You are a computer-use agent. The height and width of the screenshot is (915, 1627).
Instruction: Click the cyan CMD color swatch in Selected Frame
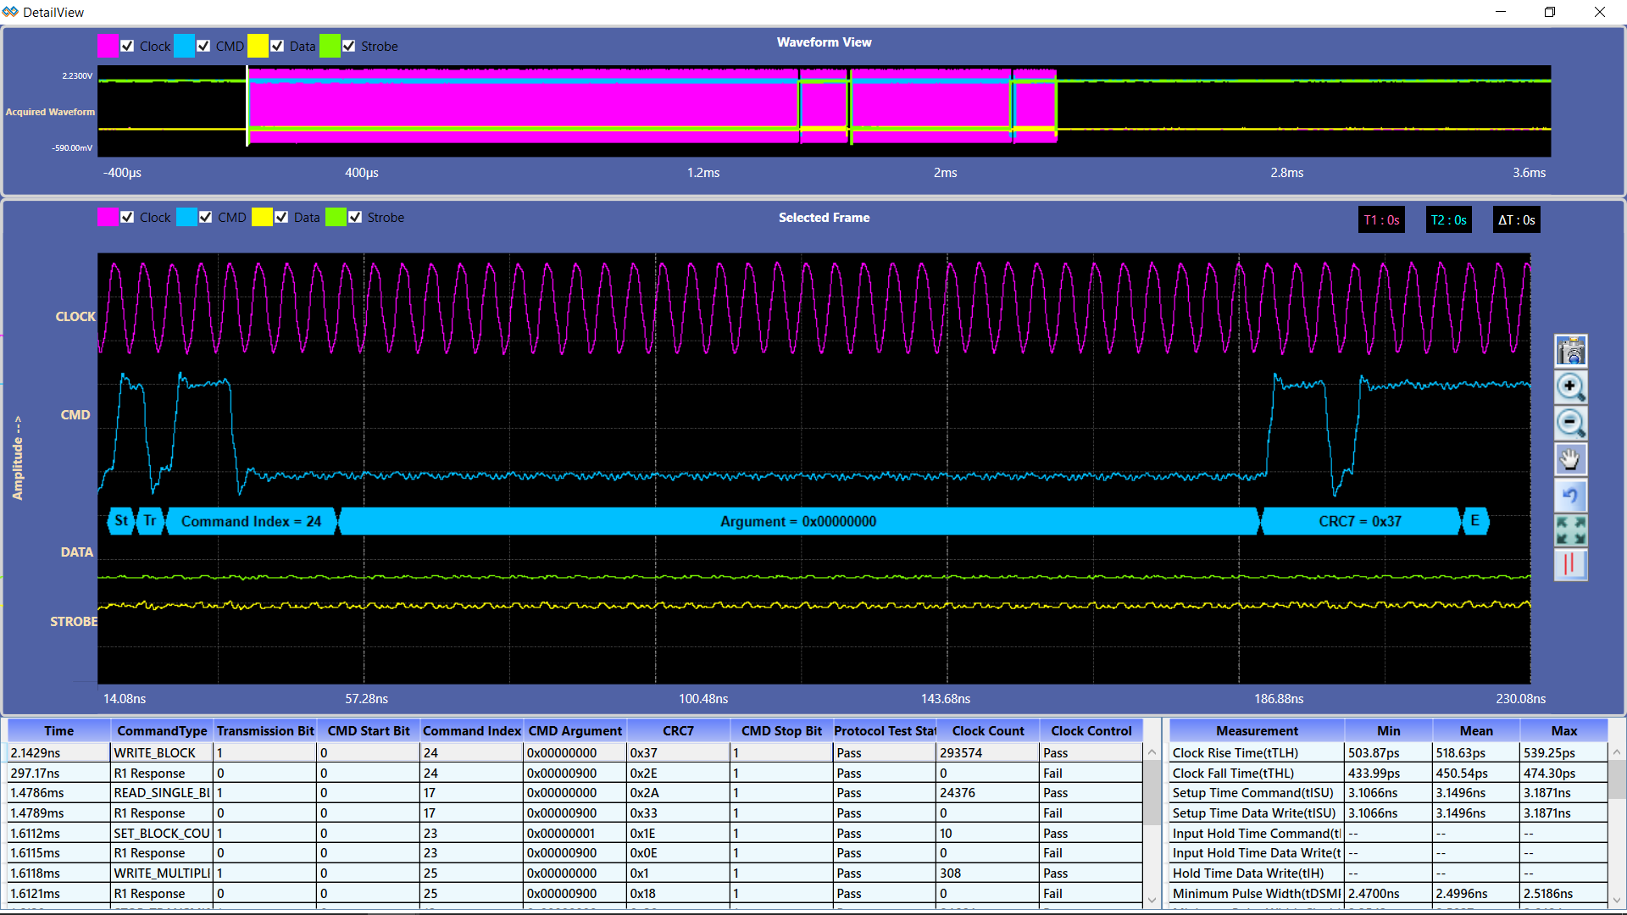pyautogui.click(x=186, y=217)
